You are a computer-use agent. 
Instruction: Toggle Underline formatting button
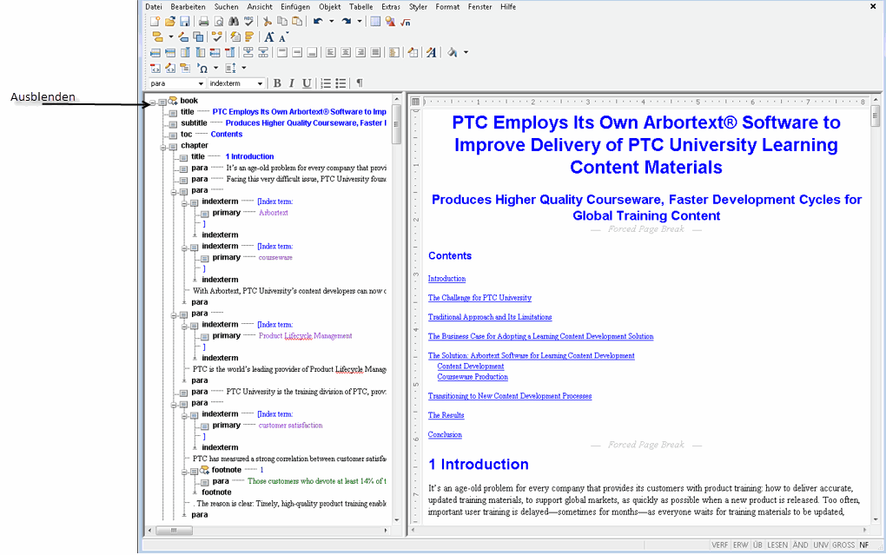(307, 83)
